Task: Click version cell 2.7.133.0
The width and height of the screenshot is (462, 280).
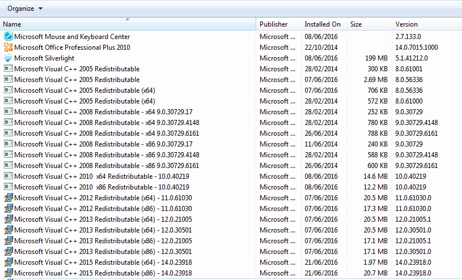Action: pos(408,37)
